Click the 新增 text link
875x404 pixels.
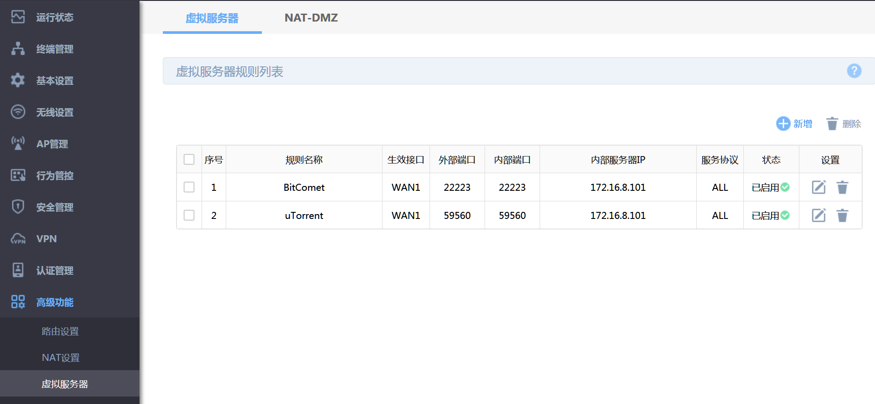pos(803,124)
